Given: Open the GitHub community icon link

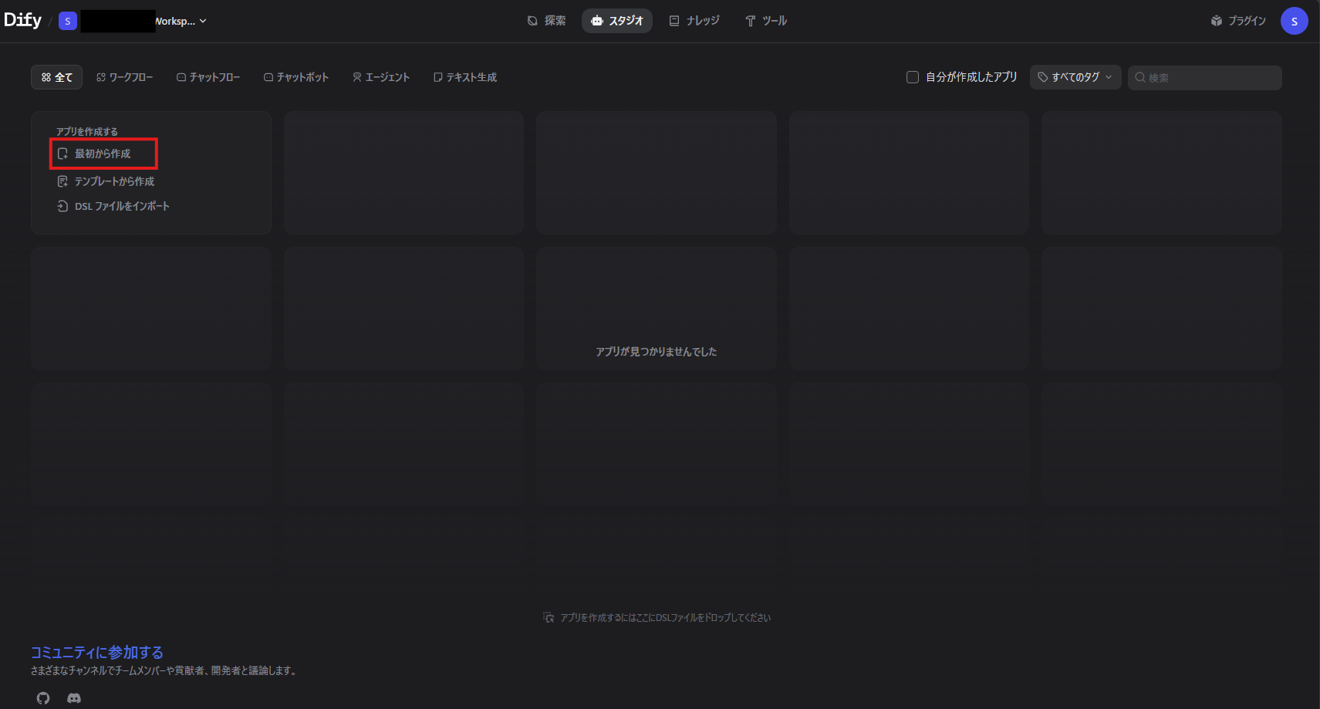Looking at the screenshot, I should coord(43,698).
